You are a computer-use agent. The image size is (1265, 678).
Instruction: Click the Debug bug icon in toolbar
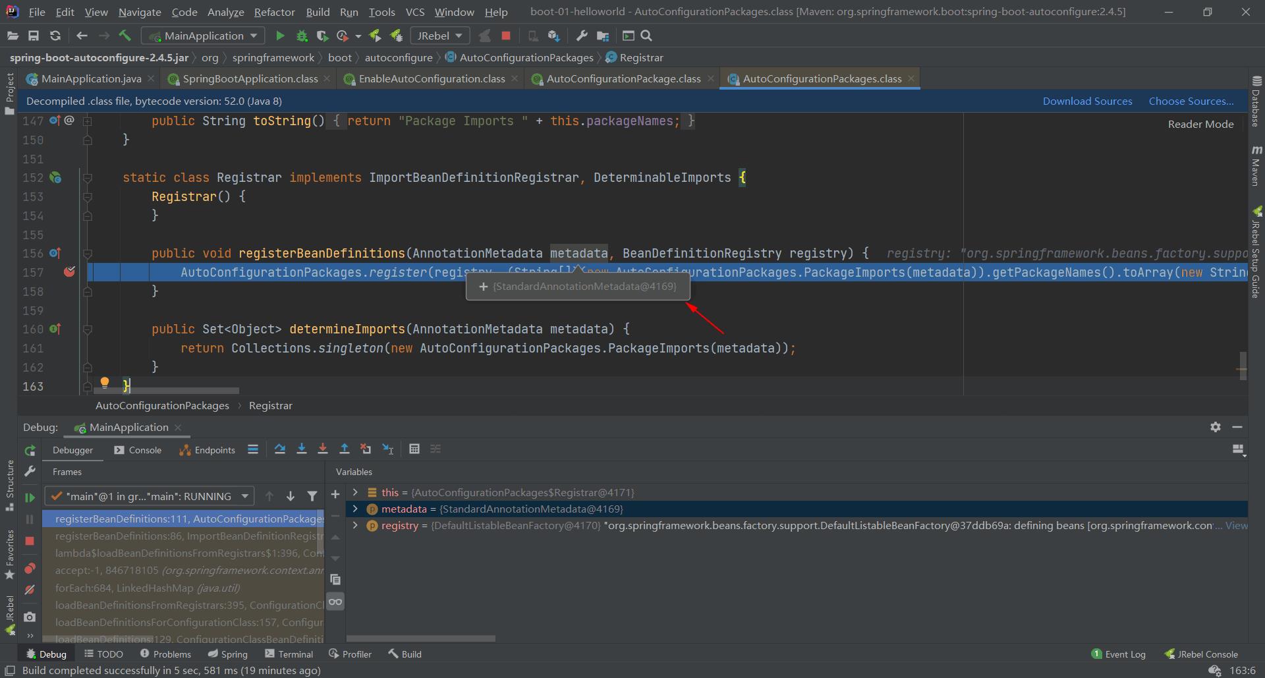click(302, 36)
